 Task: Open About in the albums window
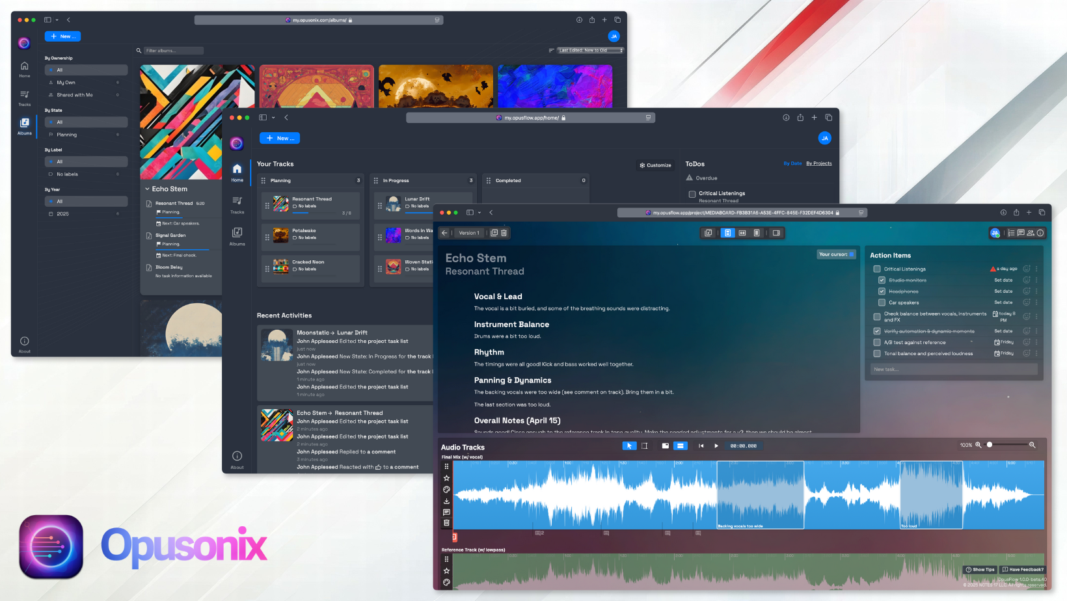point(24,344)
